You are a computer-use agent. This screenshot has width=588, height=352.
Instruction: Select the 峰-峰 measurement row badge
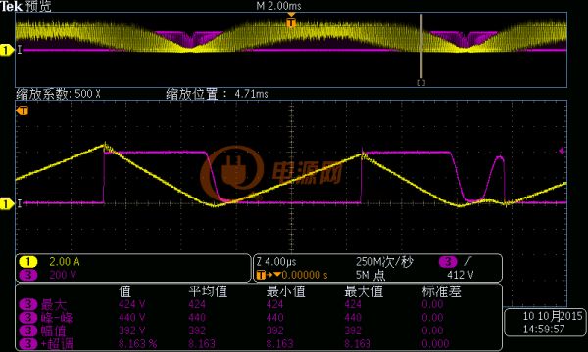[x=28, y=318]
